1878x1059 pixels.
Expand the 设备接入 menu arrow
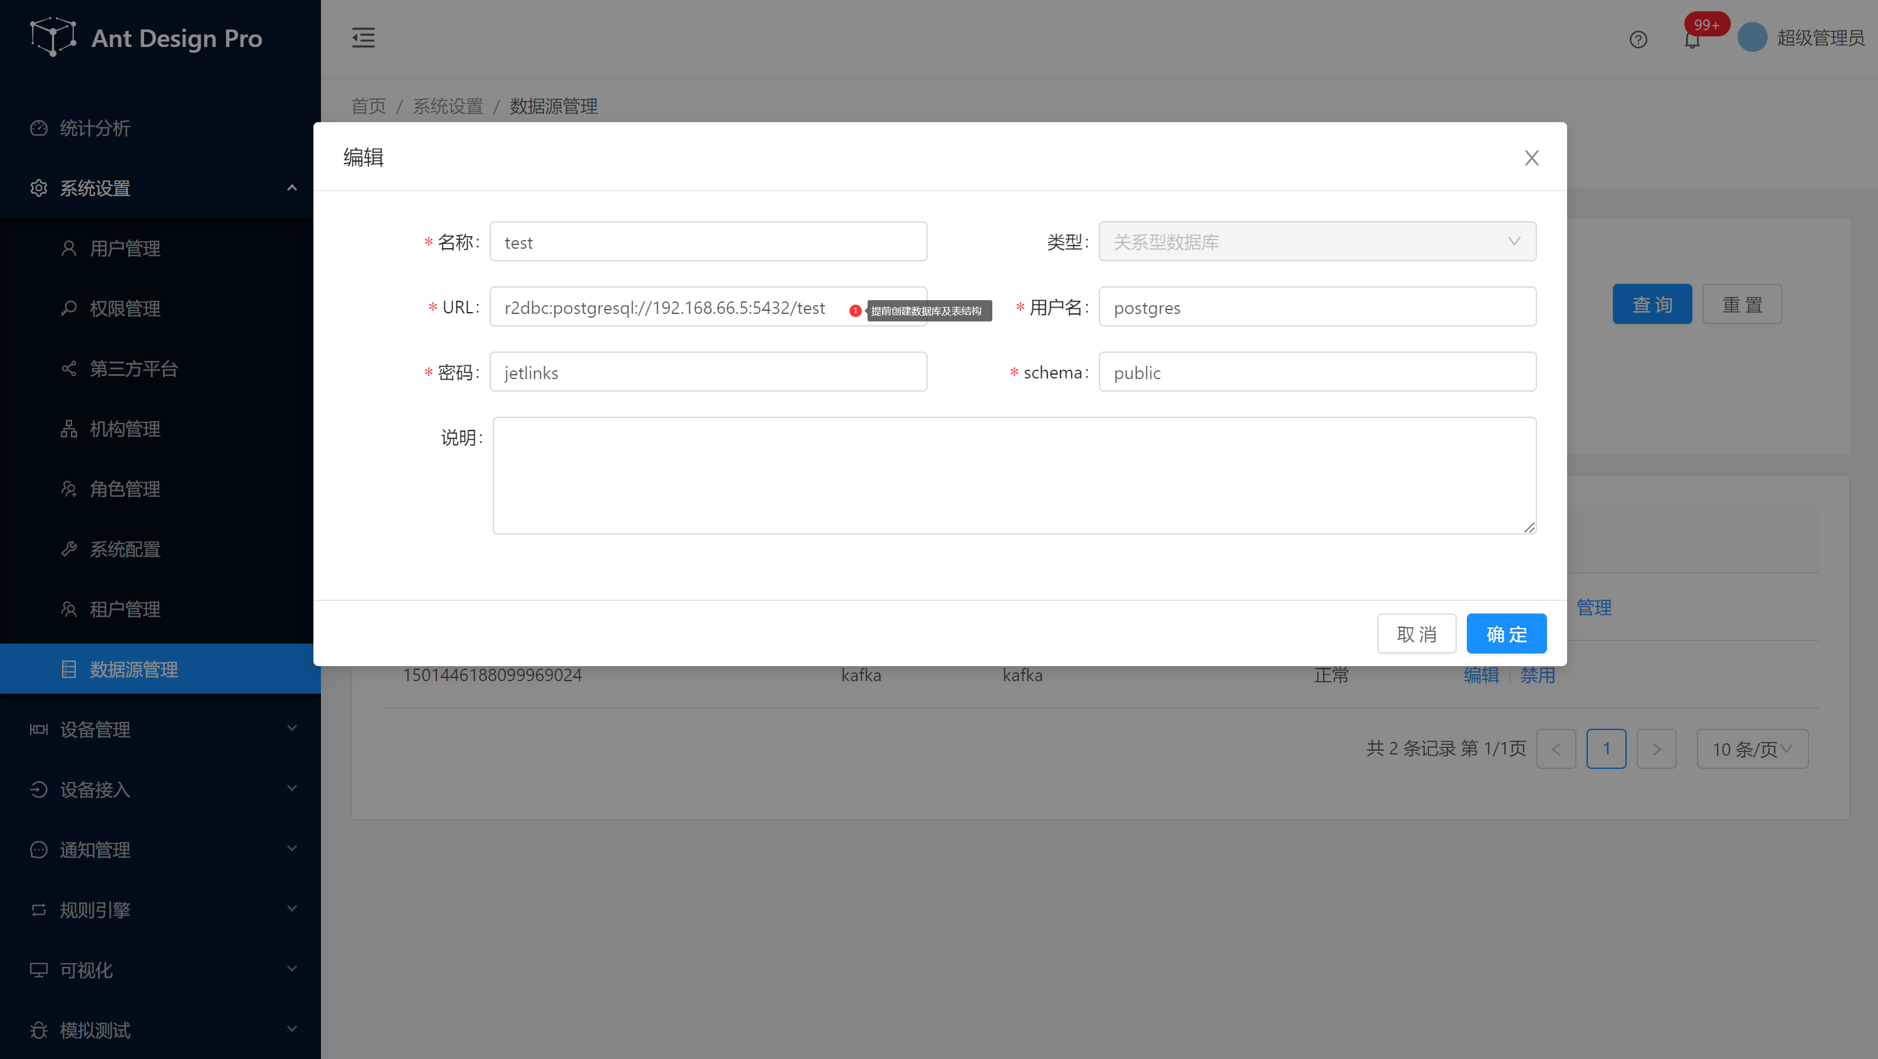[x=291, y=788]
